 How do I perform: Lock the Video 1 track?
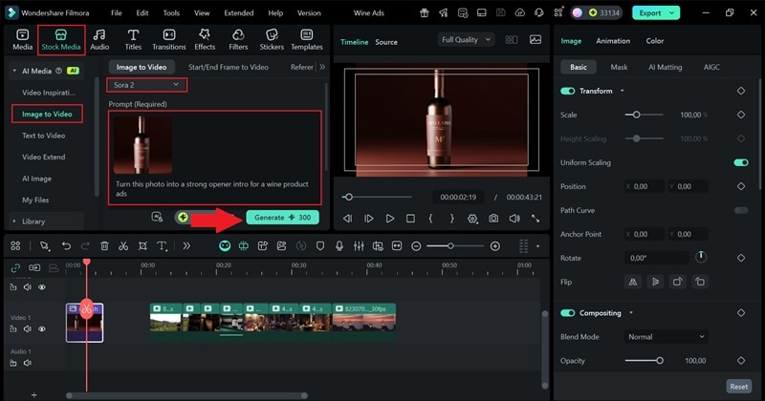(13, 328)
